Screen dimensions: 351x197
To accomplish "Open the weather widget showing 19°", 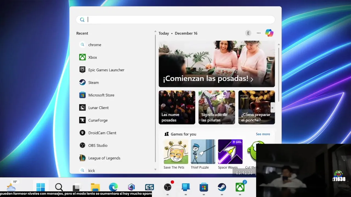I will tap(12, 186).
